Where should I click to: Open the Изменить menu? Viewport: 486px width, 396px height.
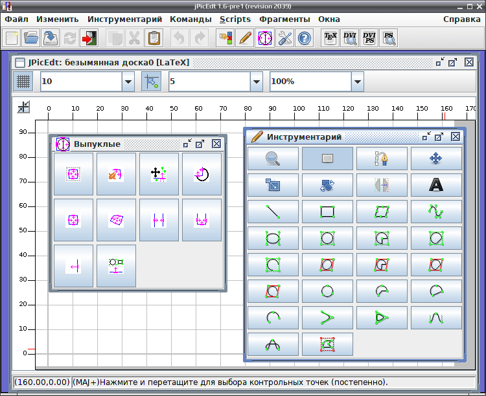coord(57,19)
